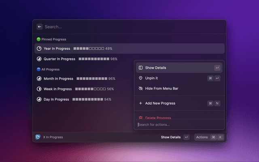The image size is (259, 162).
Task: Click the Week In Progress icon
Action: 39,89
